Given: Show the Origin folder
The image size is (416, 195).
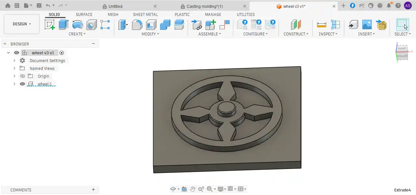Looking at the screenshot, I should 22,76.
